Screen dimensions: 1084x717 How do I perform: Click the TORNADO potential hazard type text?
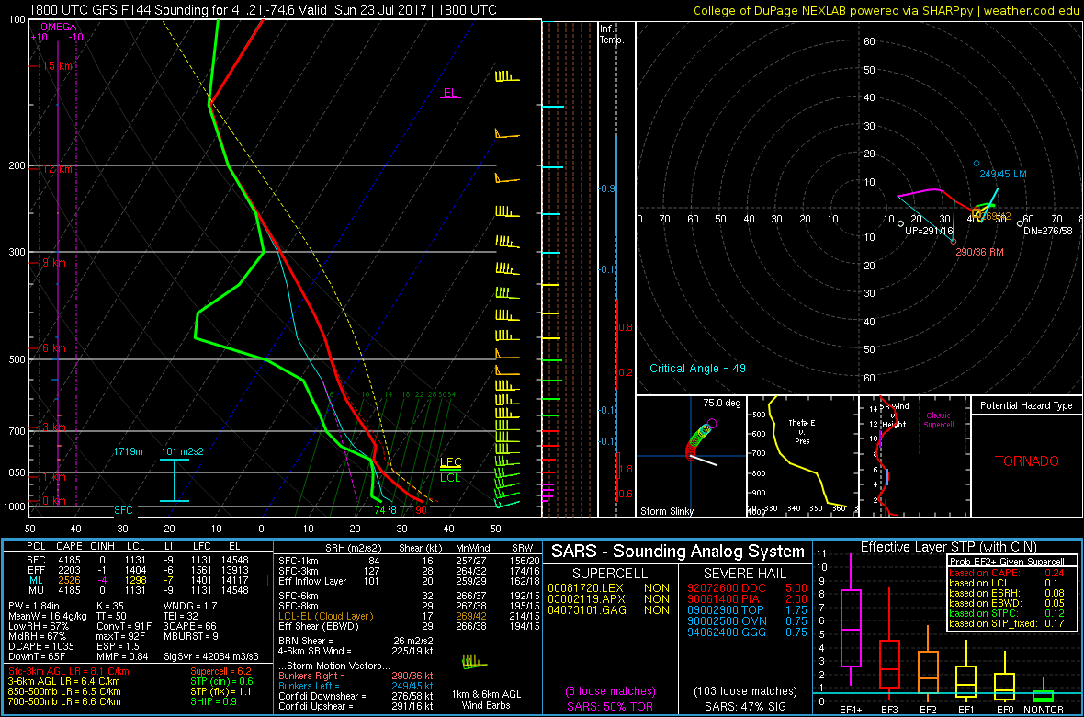pos(1026,461)
